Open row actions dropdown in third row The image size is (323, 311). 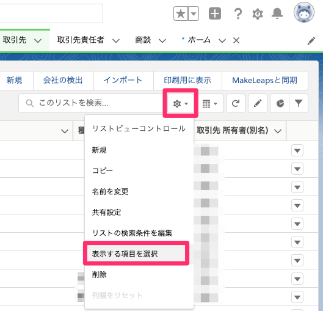coord(297,188)
